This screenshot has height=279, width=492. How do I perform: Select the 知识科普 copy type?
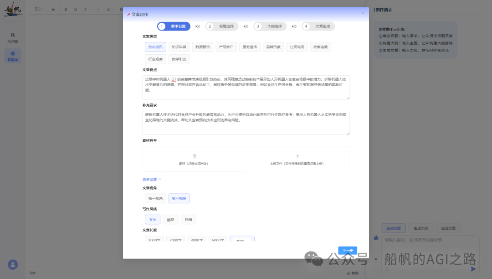pyautogui.click(x=179, y=47)
